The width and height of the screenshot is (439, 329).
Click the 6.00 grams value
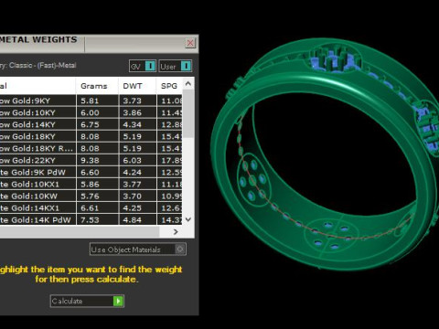pyautogui.click(x=90, y=112)
